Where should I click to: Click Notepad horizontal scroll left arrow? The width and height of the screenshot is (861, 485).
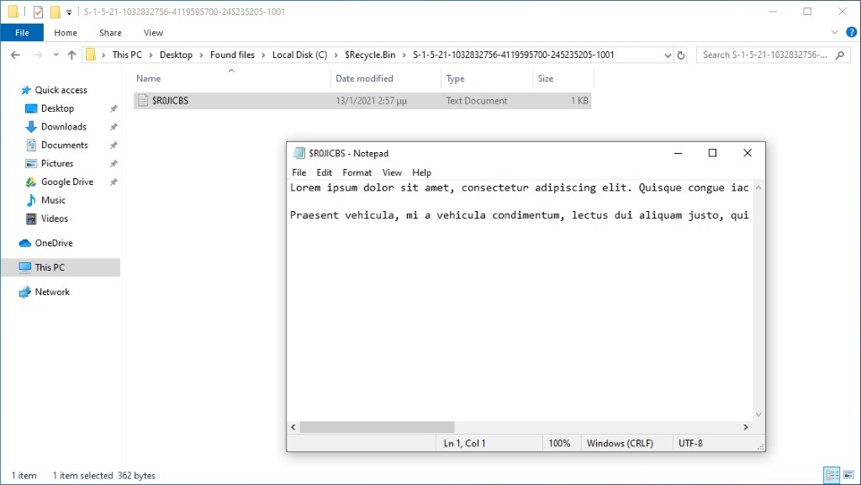293,427
